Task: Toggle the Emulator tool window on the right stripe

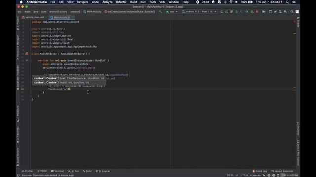Action: coord(298,129)
